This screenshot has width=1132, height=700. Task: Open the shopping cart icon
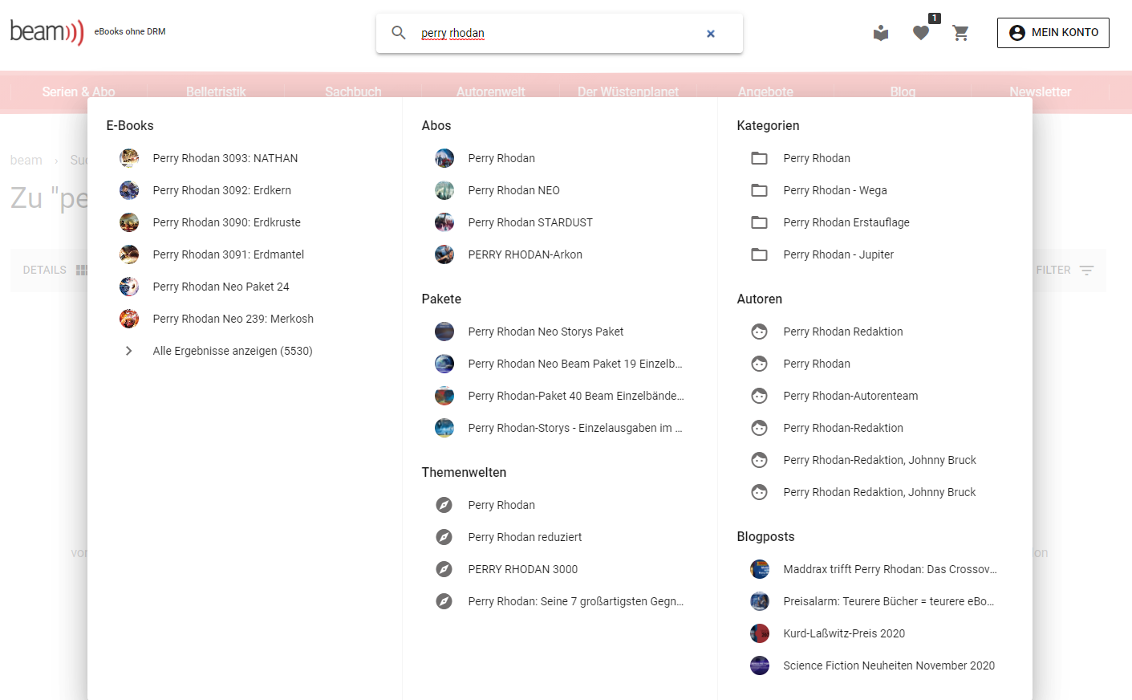click(961, 33)
